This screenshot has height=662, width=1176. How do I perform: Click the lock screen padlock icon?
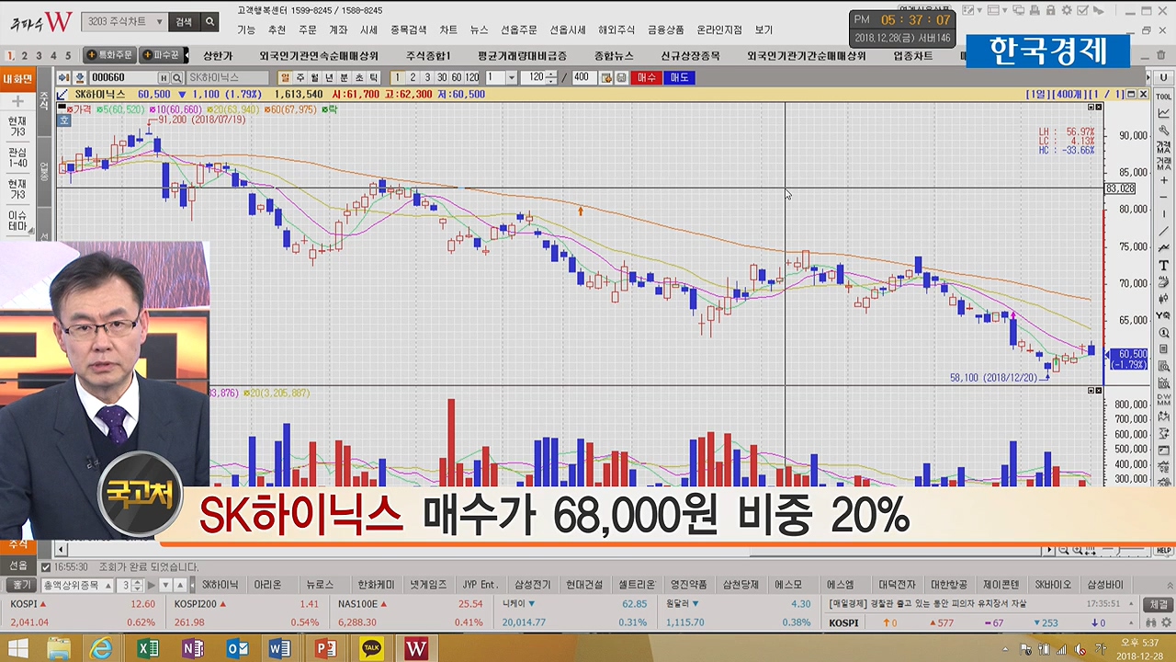[x=1051, y=11]
